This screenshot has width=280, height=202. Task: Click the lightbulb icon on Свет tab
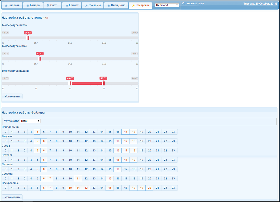pyautogui.click(x=48, y=5)
